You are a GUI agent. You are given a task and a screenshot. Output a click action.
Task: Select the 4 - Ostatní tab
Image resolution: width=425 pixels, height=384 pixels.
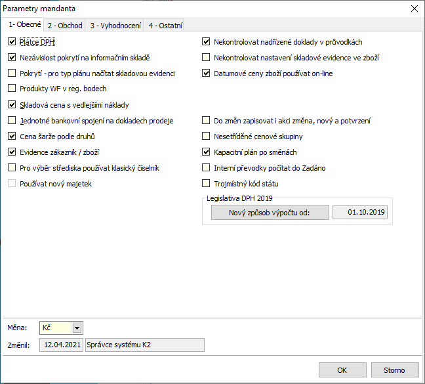pyautogui.click(x=165, y=26)
